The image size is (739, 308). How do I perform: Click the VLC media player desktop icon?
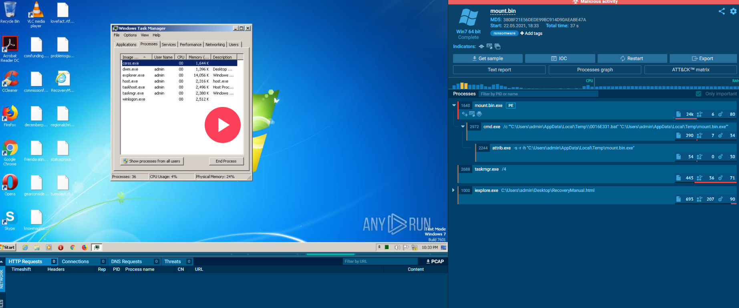pos(36,14)
